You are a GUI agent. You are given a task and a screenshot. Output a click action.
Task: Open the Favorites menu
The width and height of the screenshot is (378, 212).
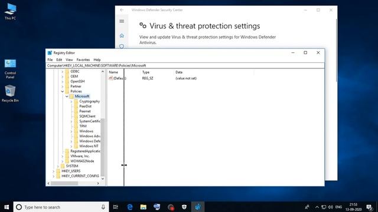tap(83, 59)
